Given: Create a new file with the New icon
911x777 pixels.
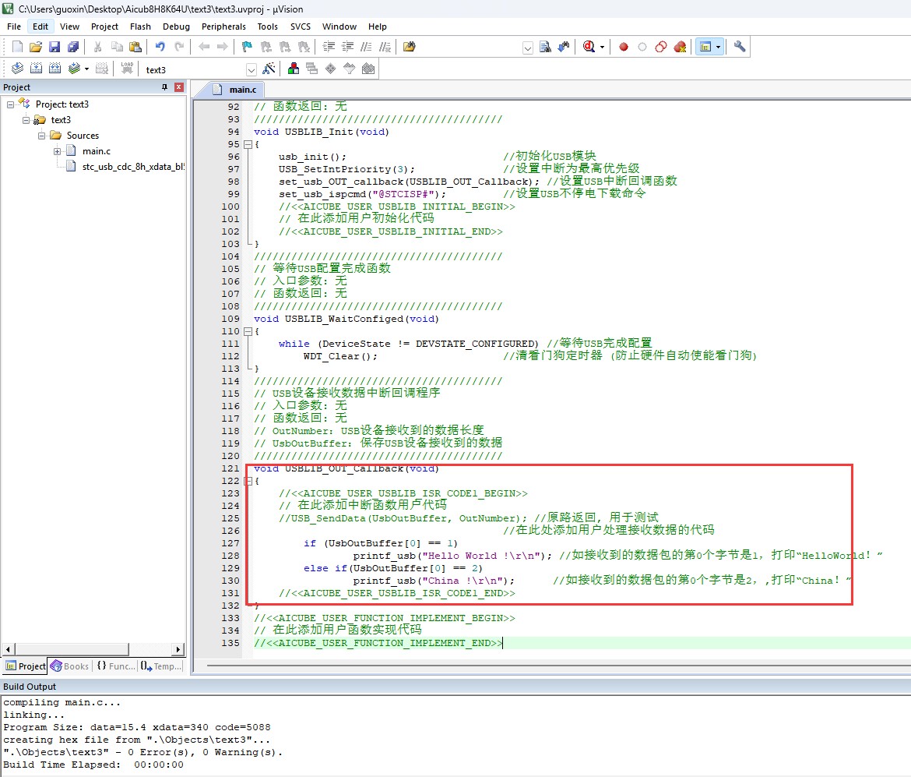Looking at the screenshot, I should pyautogui.click(x=17, y=47).
